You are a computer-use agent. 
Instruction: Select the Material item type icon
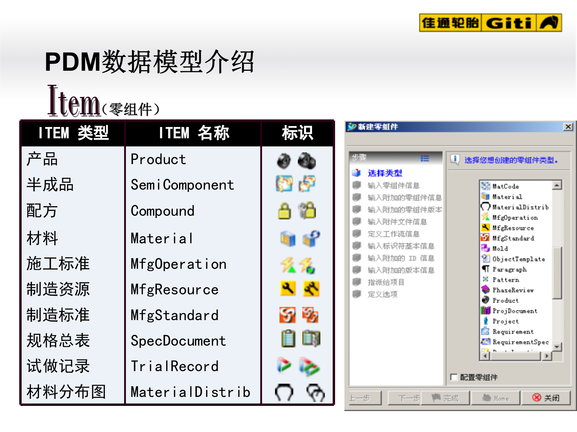[x=486, y=196]
